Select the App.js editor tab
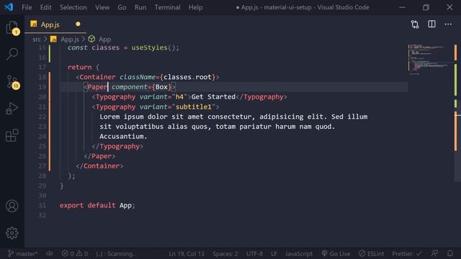This screenshot has width=461, height=259. pos(56,24)
